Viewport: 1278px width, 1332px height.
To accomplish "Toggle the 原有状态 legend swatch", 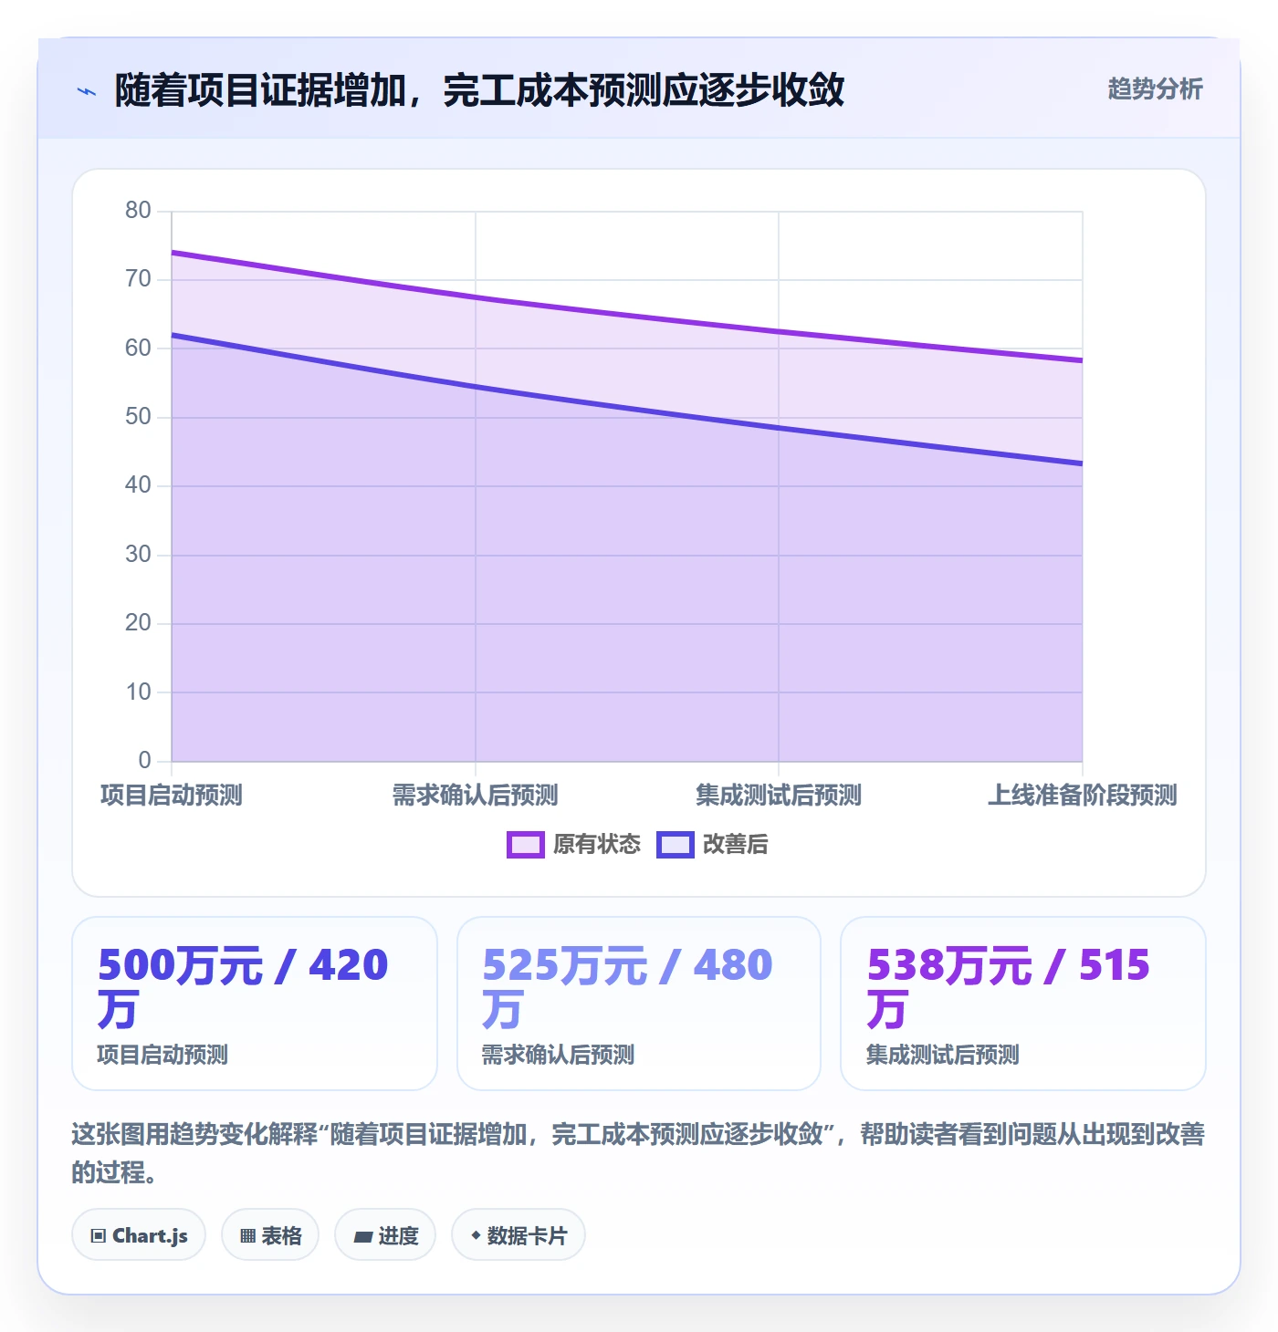I will tap(526, 845).
